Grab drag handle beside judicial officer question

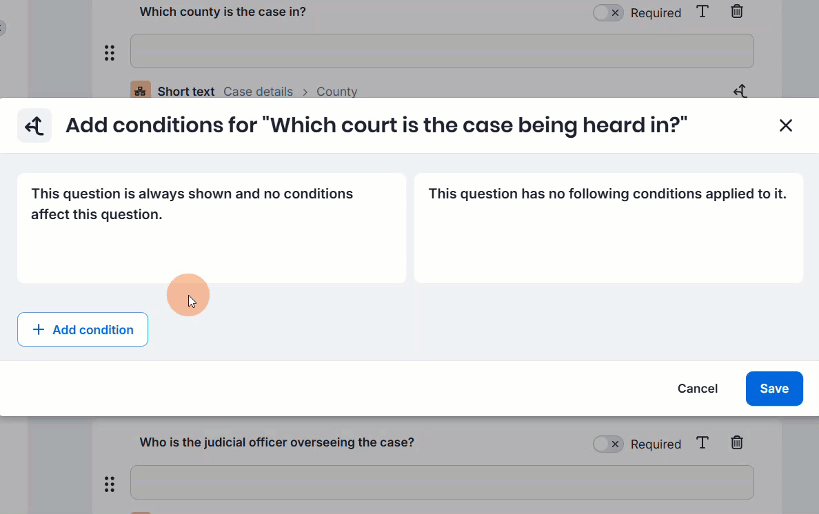[110, 484]
